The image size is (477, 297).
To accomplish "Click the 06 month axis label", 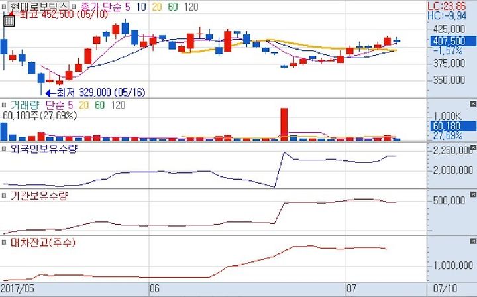I will [154, 288].
